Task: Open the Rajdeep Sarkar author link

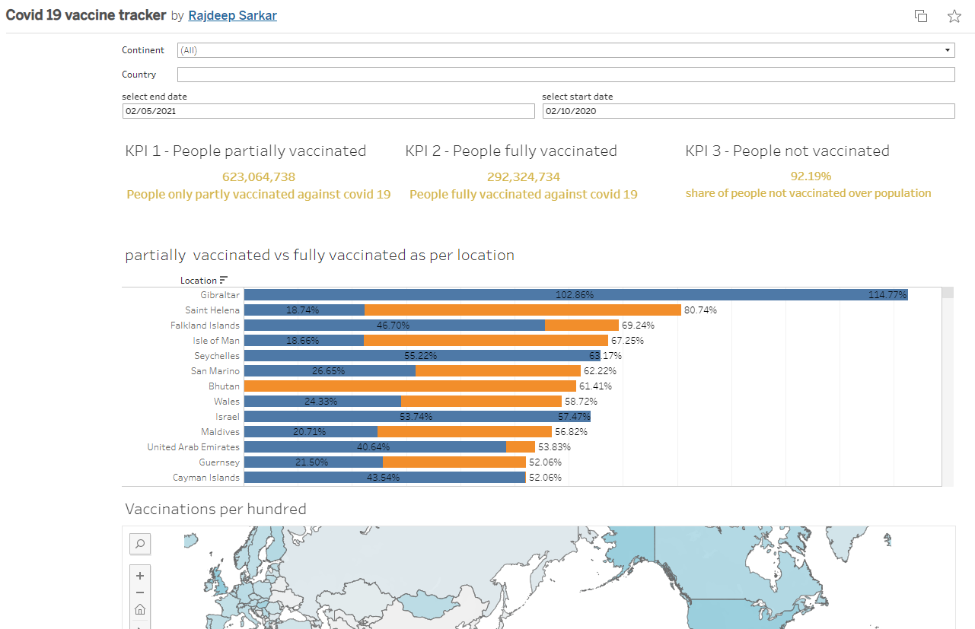Action: pos(232,15)
